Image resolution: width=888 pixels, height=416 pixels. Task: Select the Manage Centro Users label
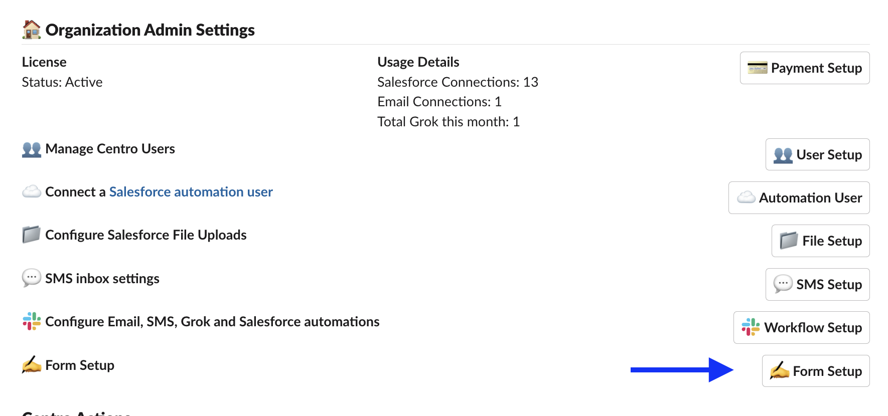[x=110, y=149]
